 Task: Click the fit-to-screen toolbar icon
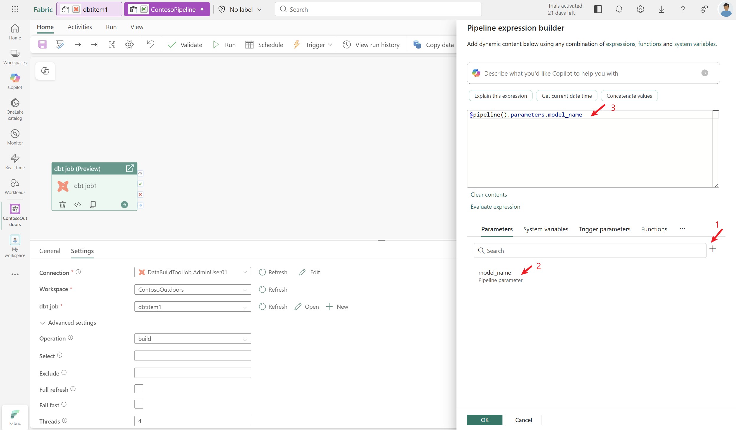coord(112,44)
